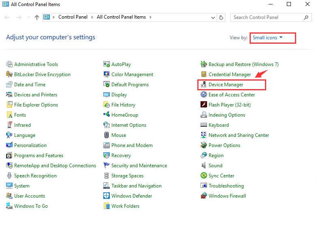
Task: Expand the Recent locations arrow beside Forward
Action: 28,17
